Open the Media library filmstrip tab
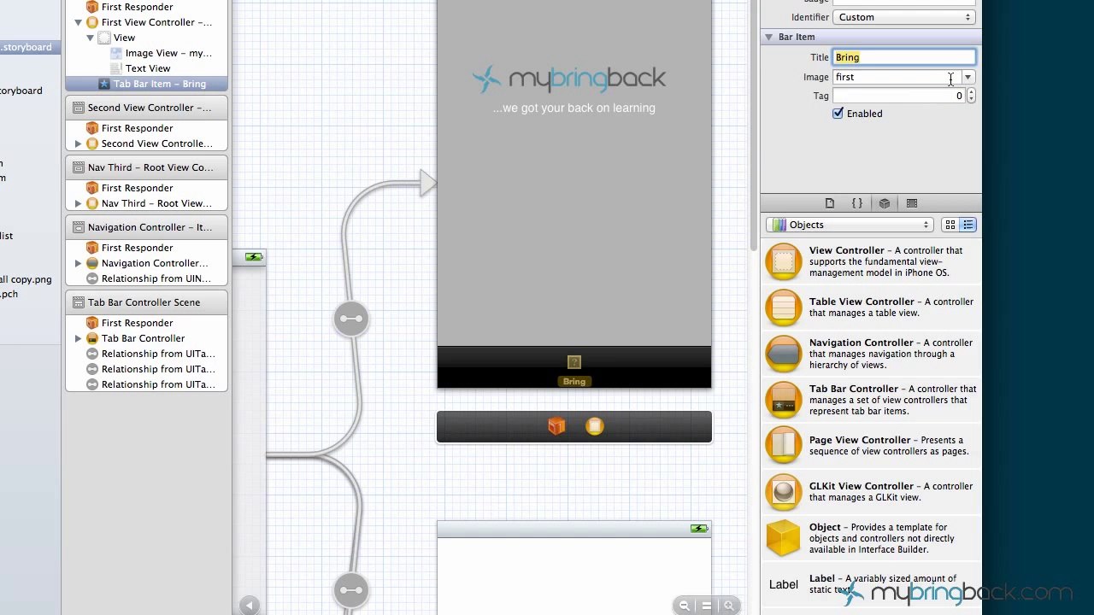 912,203
